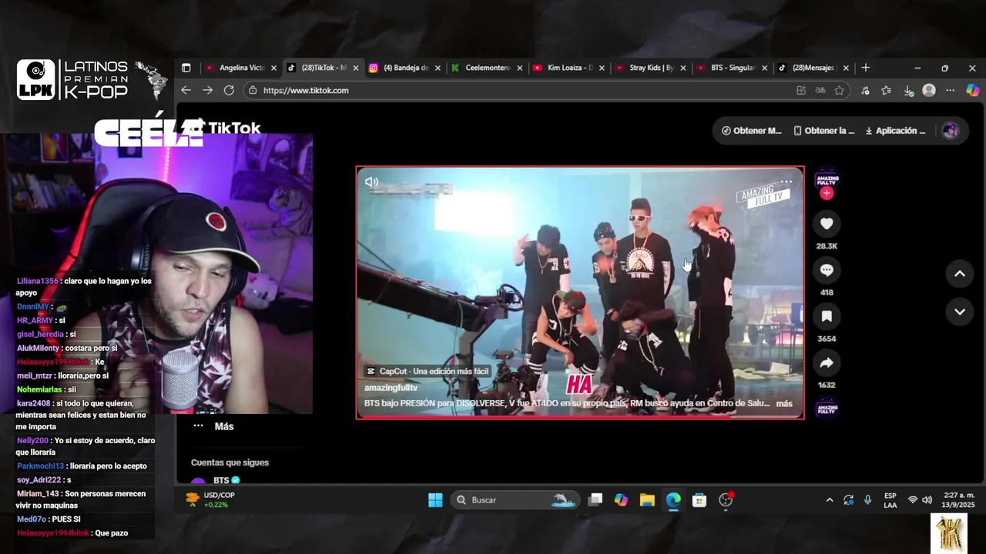Open Task View from the taskbar
The height and width of the screenshot is (554, 986).
(x=595, y=500)
